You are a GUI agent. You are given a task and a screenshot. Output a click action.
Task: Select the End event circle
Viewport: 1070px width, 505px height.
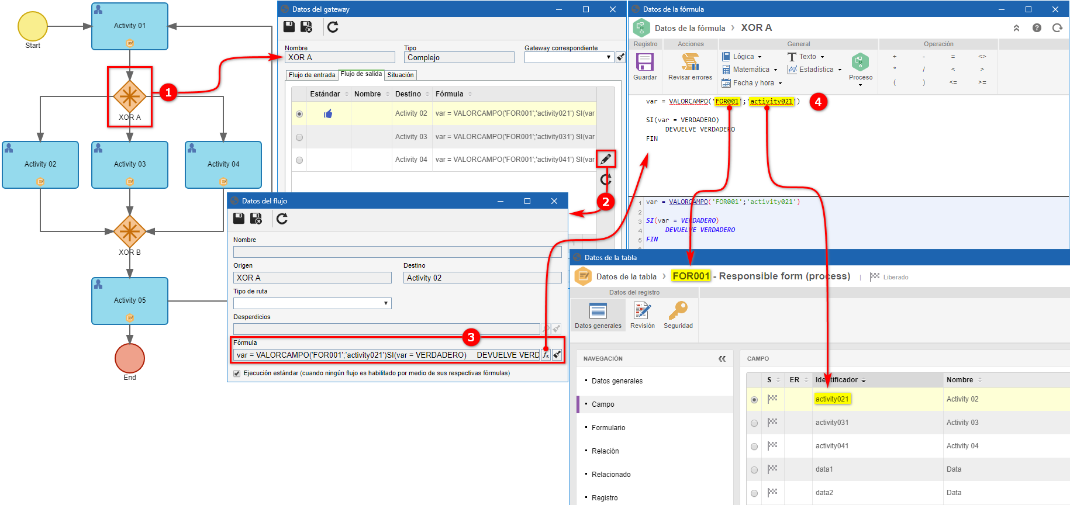click(129, 358)
